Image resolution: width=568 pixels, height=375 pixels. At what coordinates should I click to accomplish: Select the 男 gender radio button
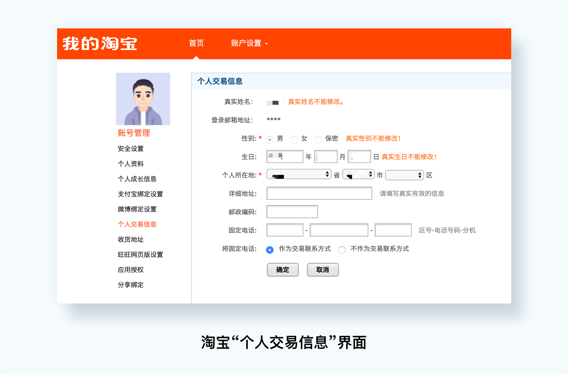[x=270, y=139]
